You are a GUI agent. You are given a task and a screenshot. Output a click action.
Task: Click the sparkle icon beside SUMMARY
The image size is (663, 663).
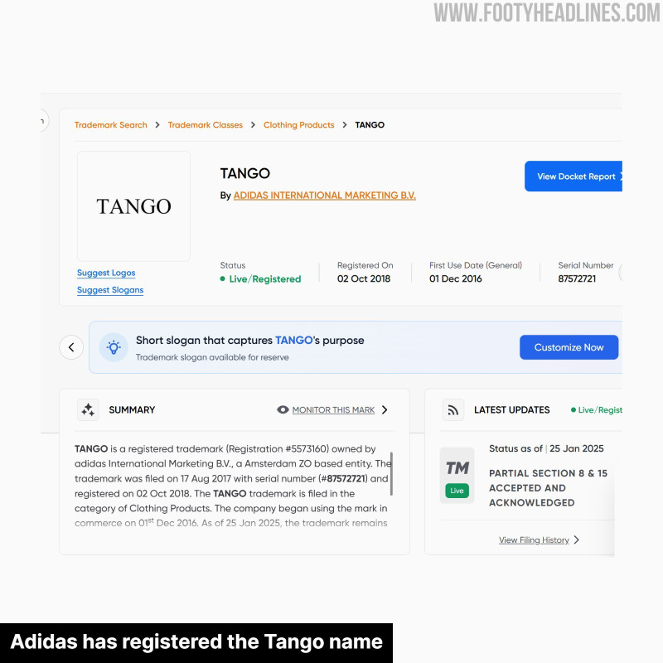(x=88, y=409)
